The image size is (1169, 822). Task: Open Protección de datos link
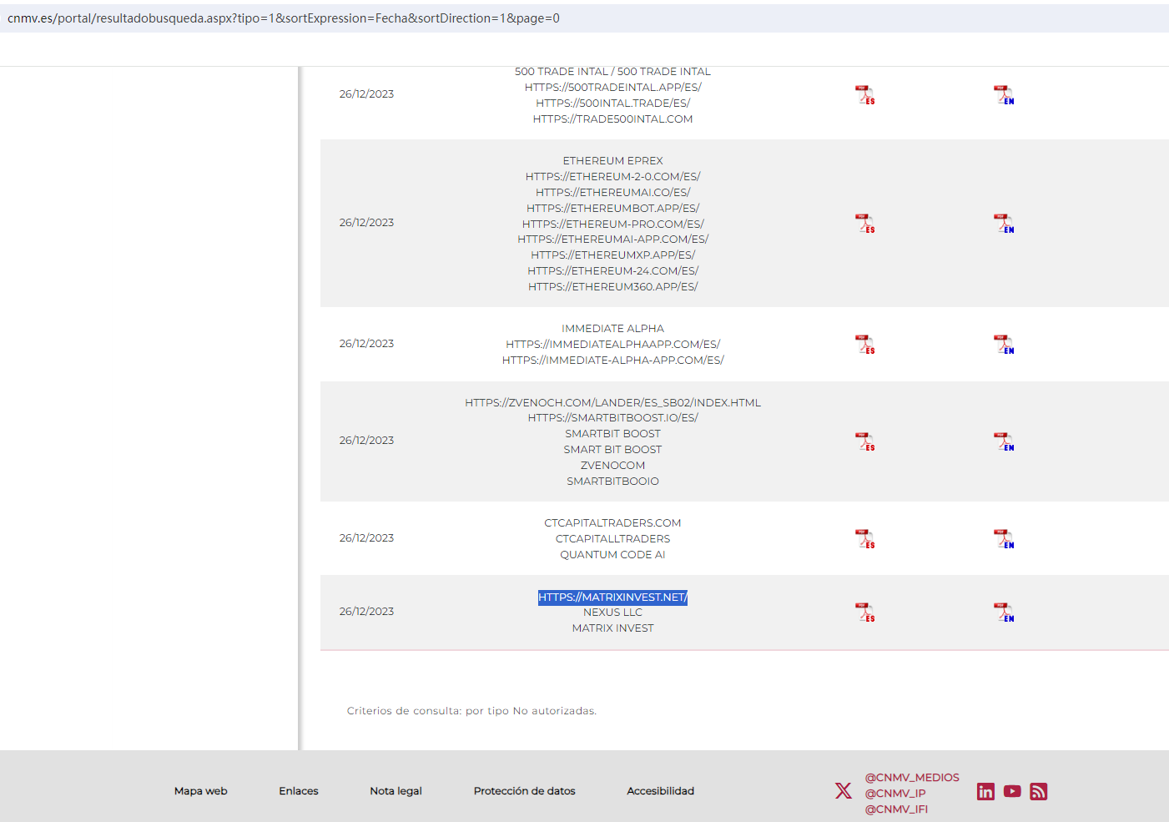tap(525, 791)
